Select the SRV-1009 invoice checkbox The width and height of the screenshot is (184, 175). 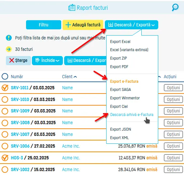[x=5, y=111]
